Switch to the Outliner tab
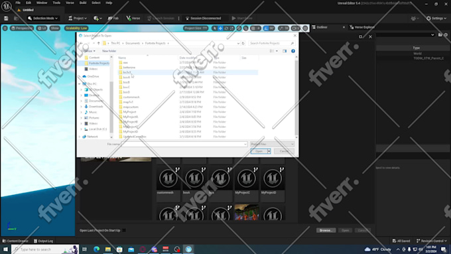Image resolution: width=451 pixels, height=254 pixels. coord(322,27)
